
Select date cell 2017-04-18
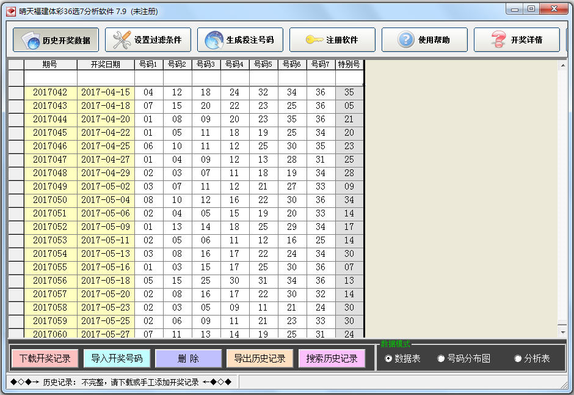pyautogui.click(x=106, y=106)
